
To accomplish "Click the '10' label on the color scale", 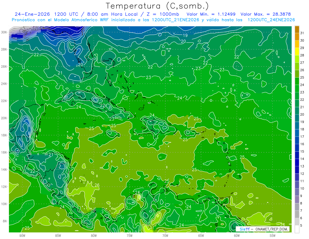I will point(302,188).
